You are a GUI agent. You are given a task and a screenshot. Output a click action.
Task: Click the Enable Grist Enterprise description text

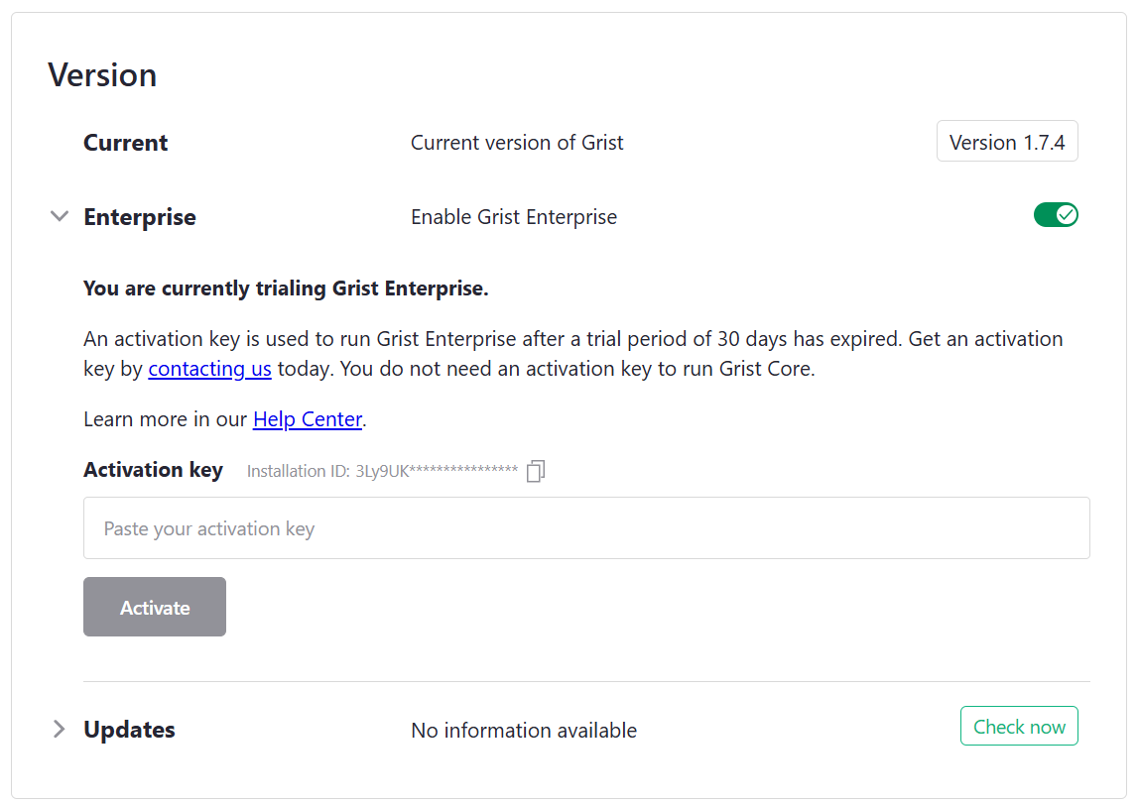tap(514, 217)
